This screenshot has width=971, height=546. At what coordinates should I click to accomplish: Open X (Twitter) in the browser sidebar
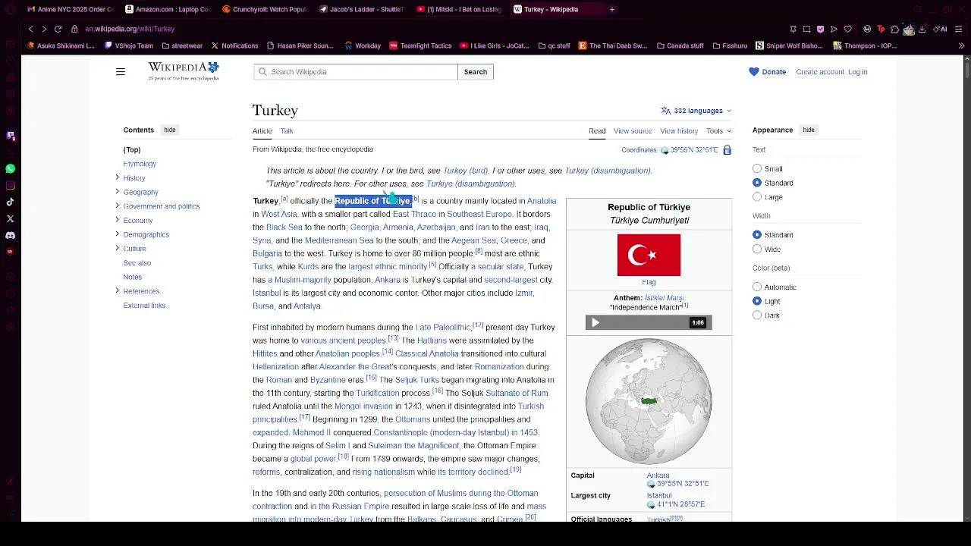[10, 219]
